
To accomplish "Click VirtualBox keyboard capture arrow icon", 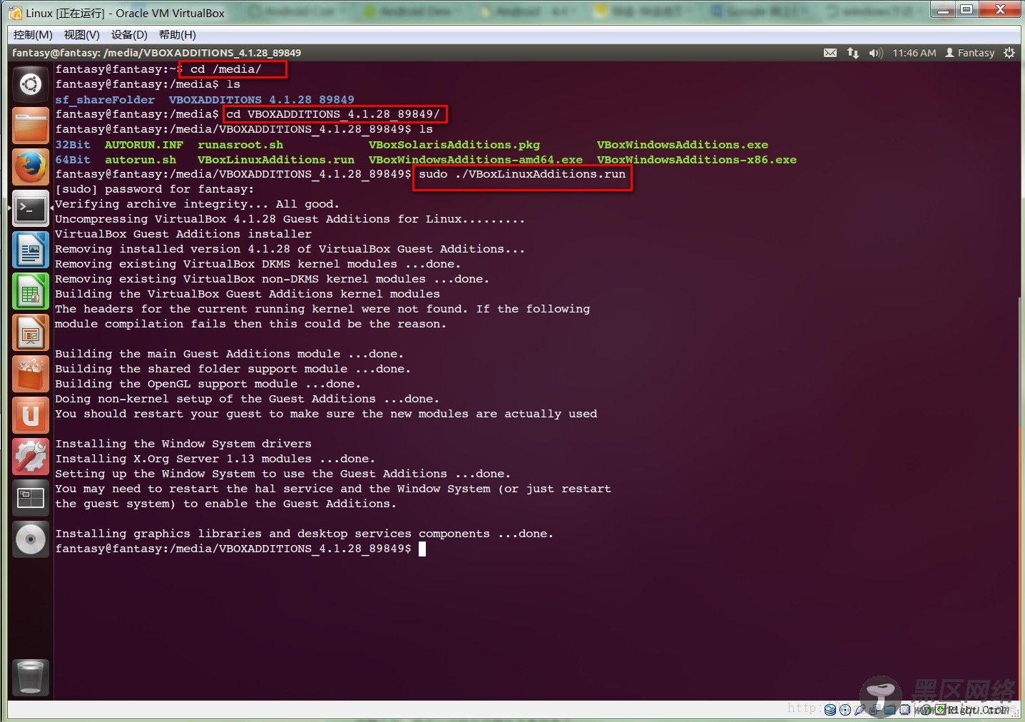I will click(x=940, y=710).
